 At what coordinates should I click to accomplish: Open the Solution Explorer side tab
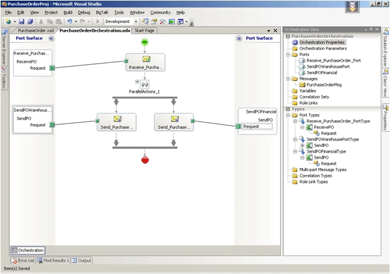386,48
